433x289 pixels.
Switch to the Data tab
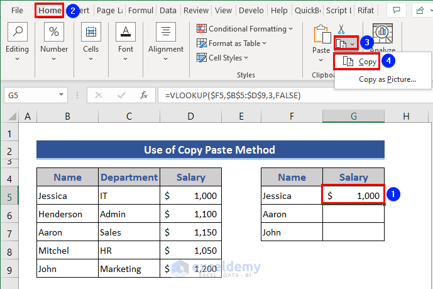tap(168, 11)
